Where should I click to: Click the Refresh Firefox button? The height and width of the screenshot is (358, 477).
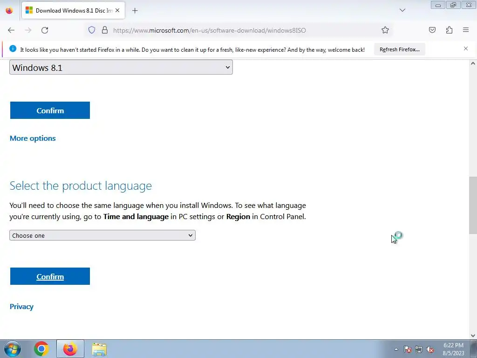pyautogui.click(x=399, y=49)
